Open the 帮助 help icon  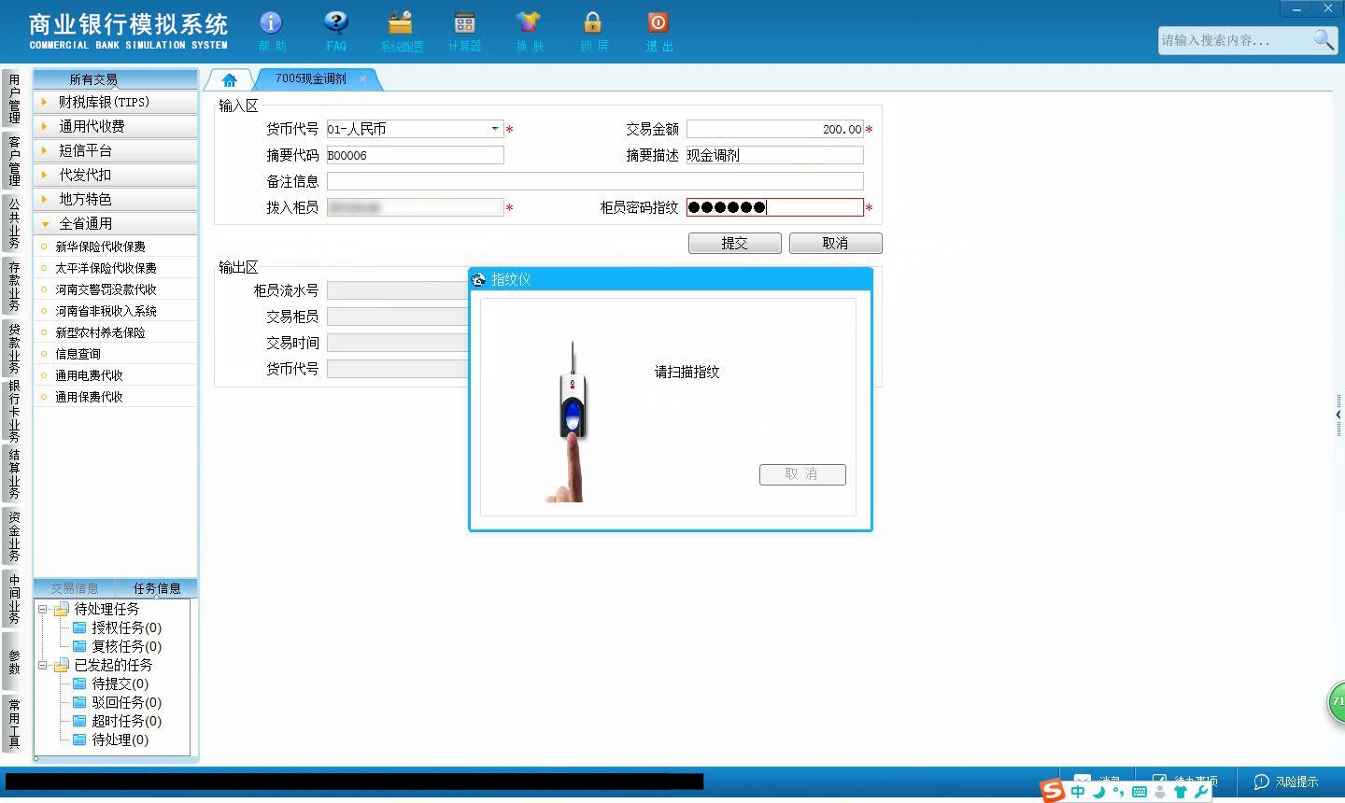(271, 23)
